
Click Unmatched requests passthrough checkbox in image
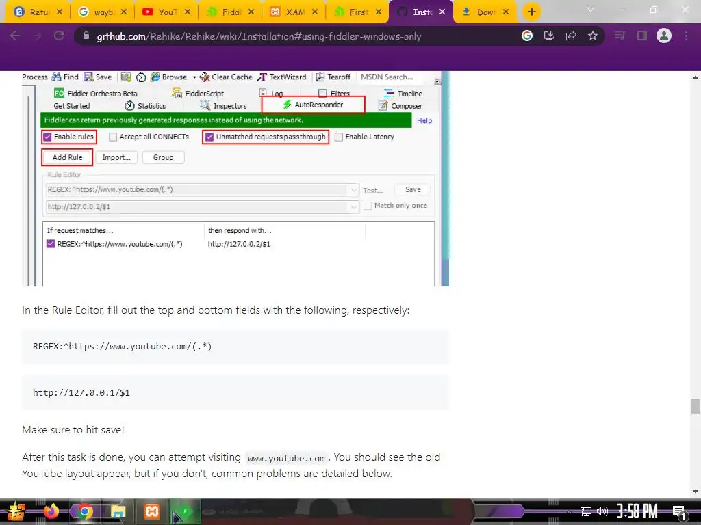(x=209, y=137)
